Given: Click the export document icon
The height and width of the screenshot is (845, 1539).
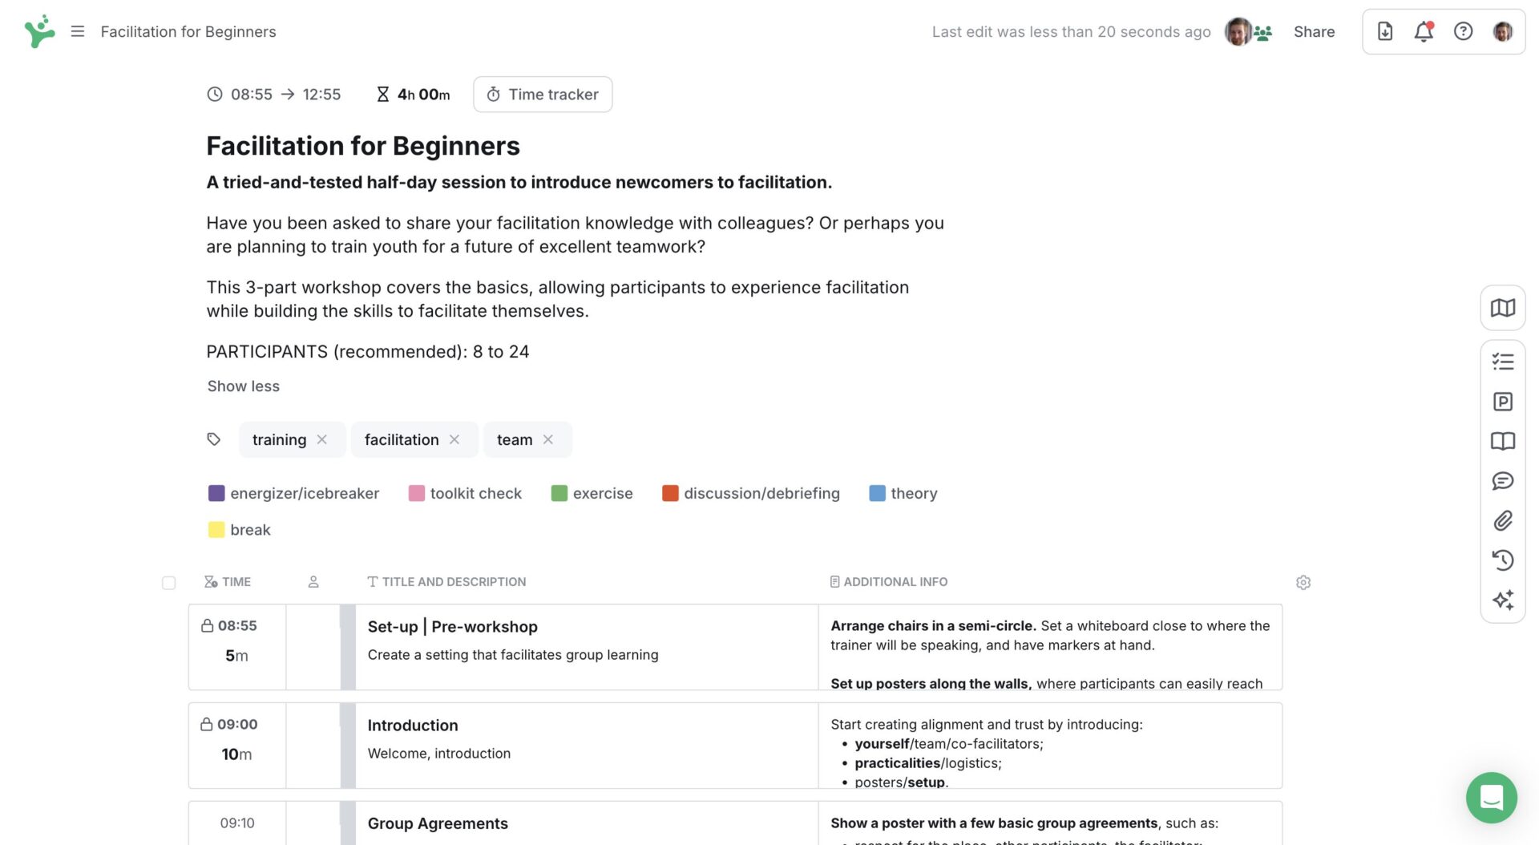Looking at the screenshot, I should pyautogui.click(x=1385, y=31).
